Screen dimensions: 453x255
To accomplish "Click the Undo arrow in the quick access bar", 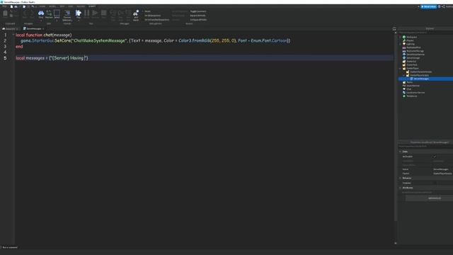I will point(33,6).
